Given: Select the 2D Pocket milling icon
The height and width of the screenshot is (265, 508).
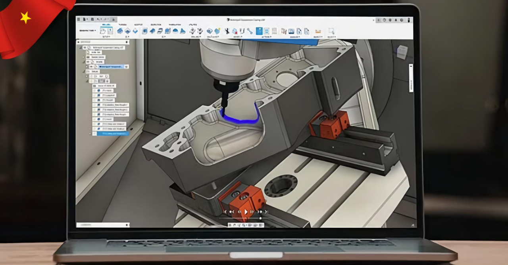Looking at the screenshot, I should pyautogui.click(x=127, y=31).
